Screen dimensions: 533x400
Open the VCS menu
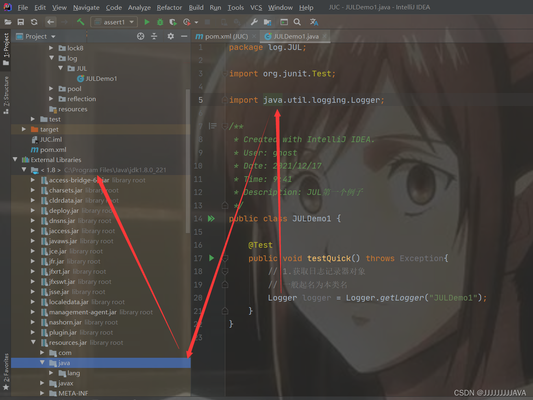[x=256, y=7]
